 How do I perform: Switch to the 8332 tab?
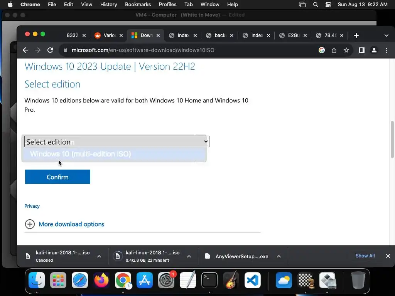[x=72, y=35]
